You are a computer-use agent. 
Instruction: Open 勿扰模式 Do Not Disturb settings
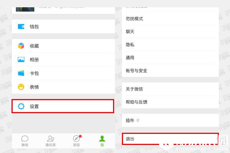[170, 19]
